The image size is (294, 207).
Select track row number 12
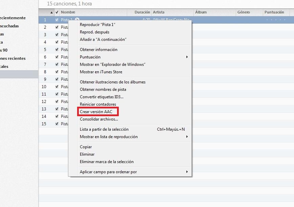tap(45, 102)
